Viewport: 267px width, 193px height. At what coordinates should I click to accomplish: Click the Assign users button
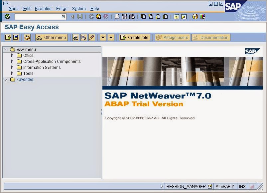point(173,38)
